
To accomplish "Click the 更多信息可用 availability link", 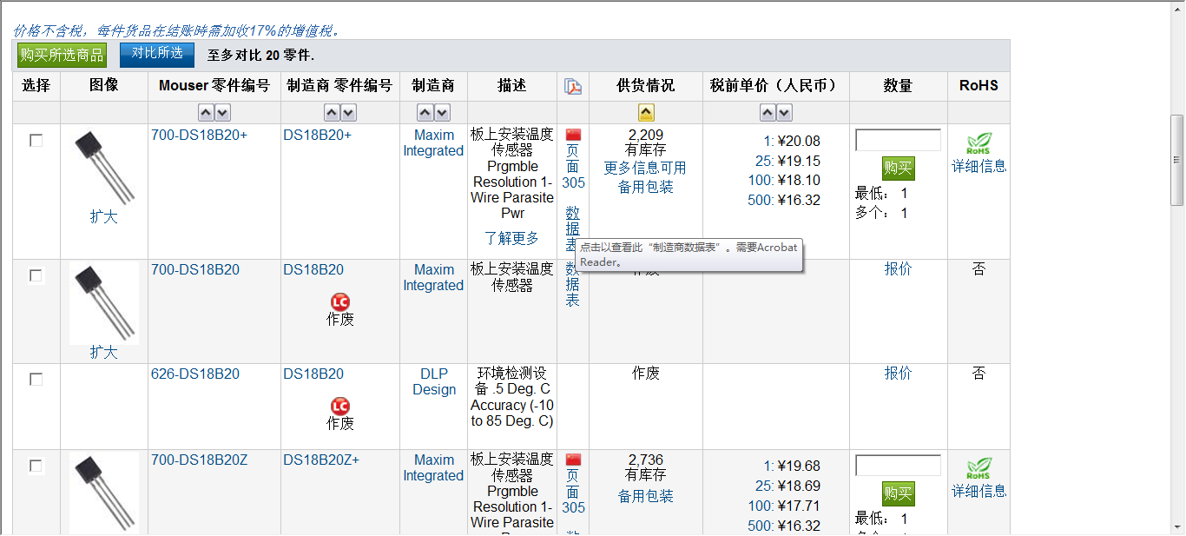I will coord(645,168).
